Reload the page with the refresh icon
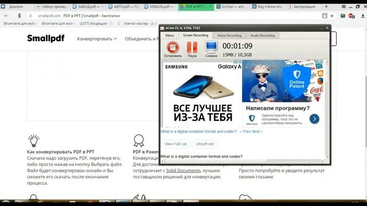 click(30, 16)
